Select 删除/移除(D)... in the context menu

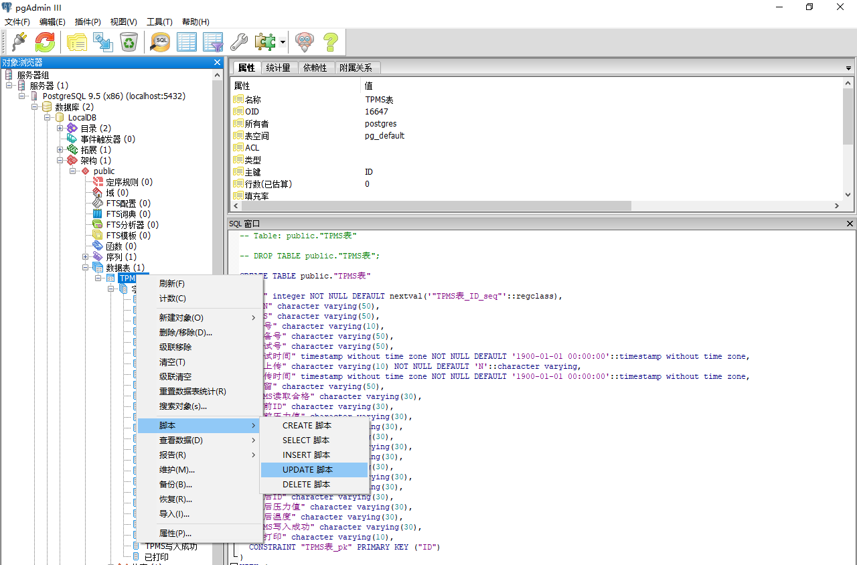(200, 333)
